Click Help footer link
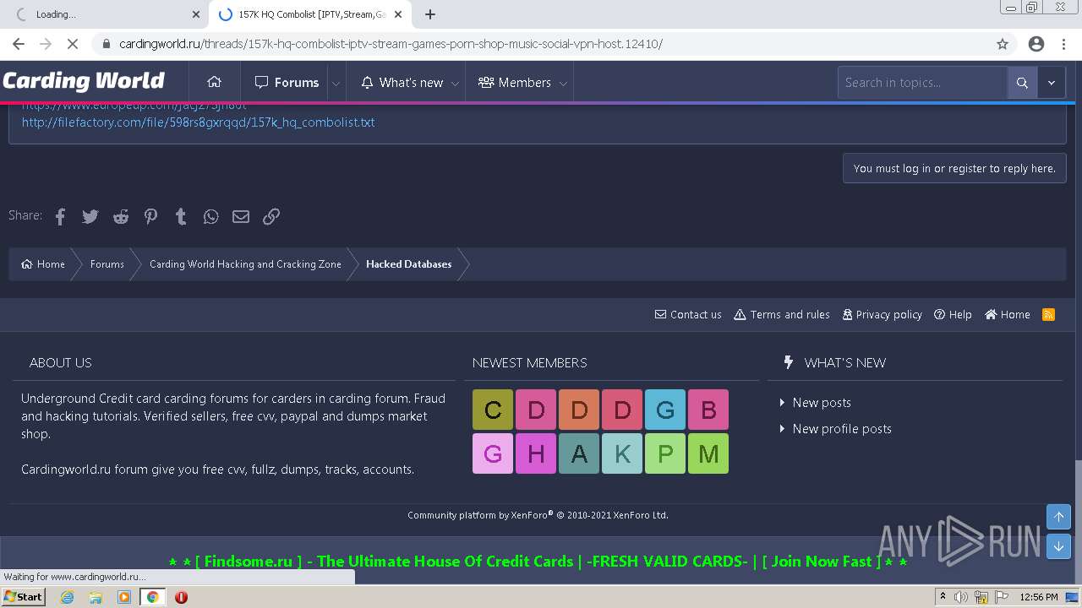The height and width of the screenshot is (608, 1082). (x=953, y=314)
